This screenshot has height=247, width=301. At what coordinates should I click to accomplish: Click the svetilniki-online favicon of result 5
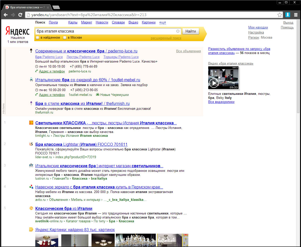pyautogui.click(x=31, y=208)
